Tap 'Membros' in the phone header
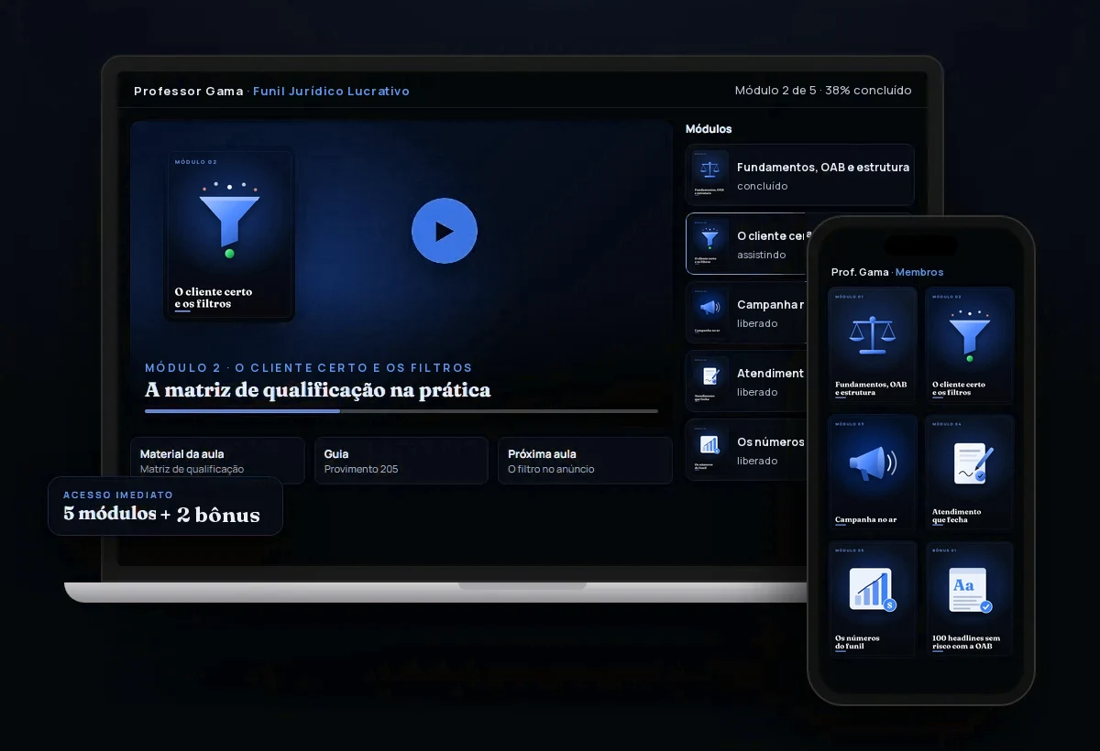Viewport: 1100px width, 751px height. point(919,272)
